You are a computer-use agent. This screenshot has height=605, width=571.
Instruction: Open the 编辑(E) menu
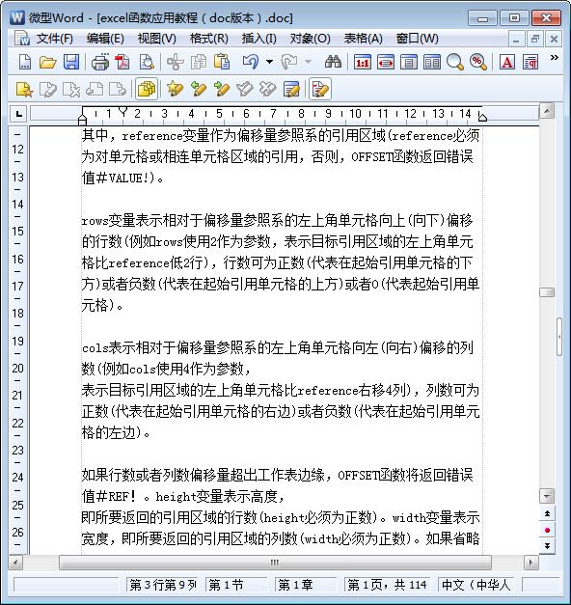point(105,39)
